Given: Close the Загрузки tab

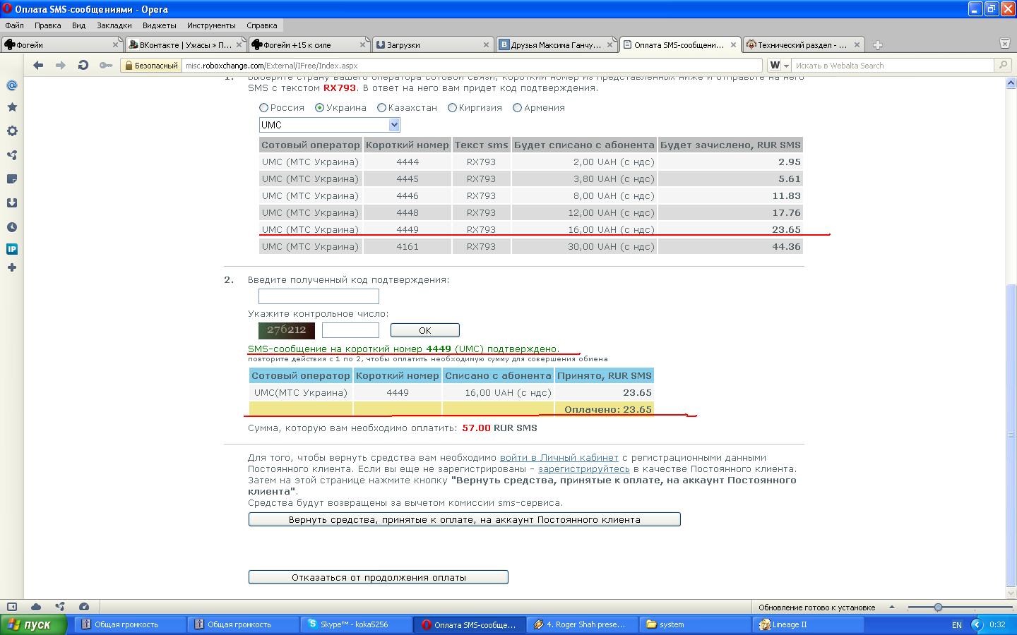Looking at the screenshot, I should click(x=486, y=44).
